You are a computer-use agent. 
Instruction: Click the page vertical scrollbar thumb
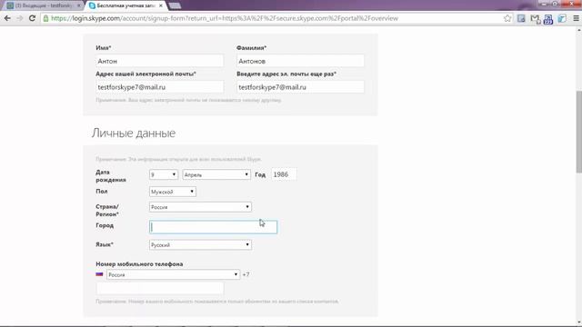tap(578, 132)
